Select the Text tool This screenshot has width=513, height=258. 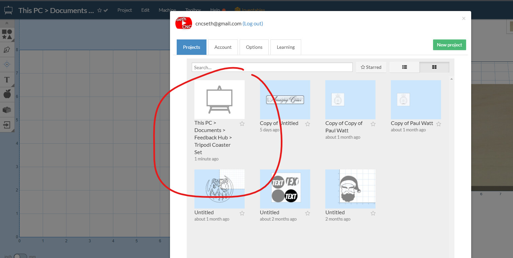click(x=7, y=80)
